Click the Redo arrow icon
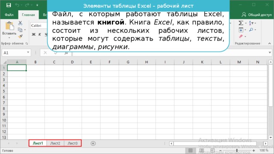This screenshot has width=274, height=154. point(27,5)
